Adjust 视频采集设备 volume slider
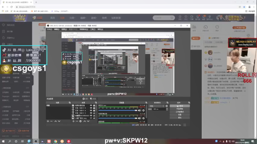257x144 pixels. tap(118, 118)
